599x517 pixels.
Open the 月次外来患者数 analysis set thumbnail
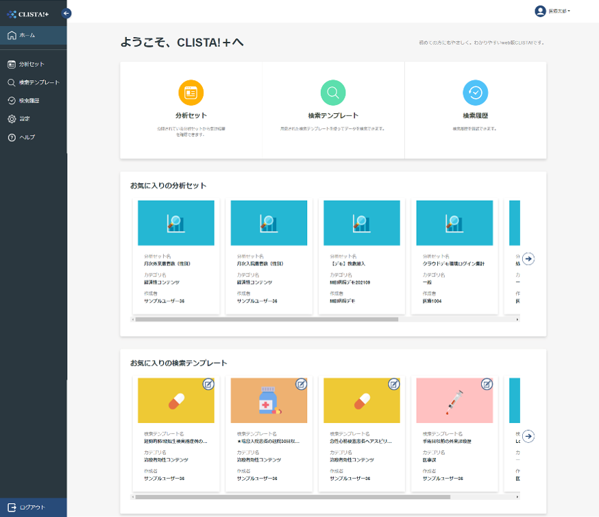[x=176, y=223]
